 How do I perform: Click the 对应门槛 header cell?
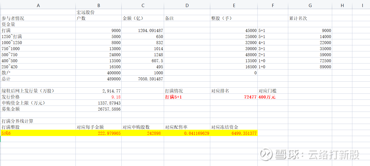(x=273, y=91)
